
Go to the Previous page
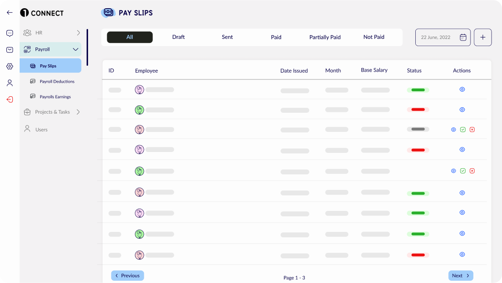(x=127, y=276)
